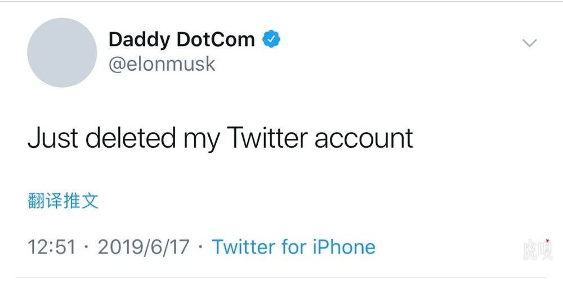Screen dimensions: 563x281
Task: Click the blue verified badge
Action: (271, 39)
